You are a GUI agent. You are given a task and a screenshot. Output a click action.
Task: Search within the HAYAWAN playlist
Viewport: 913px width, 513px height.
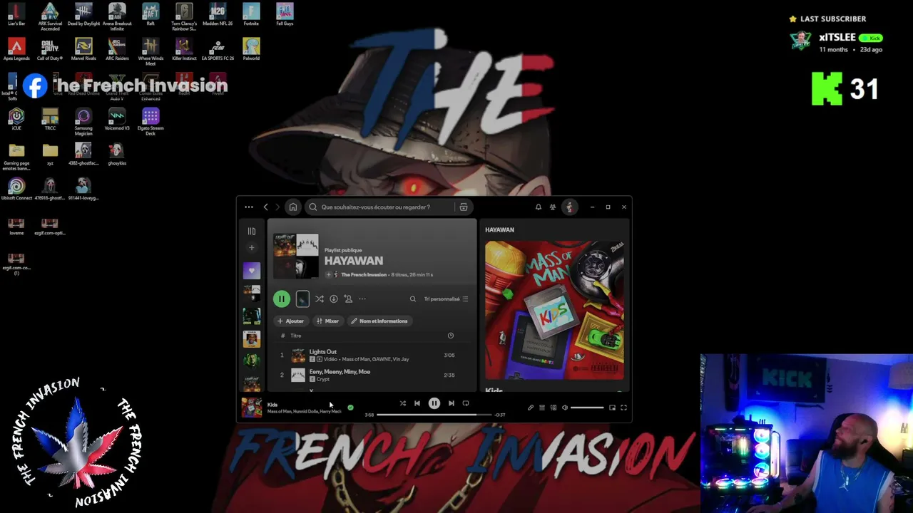point(413,299)
